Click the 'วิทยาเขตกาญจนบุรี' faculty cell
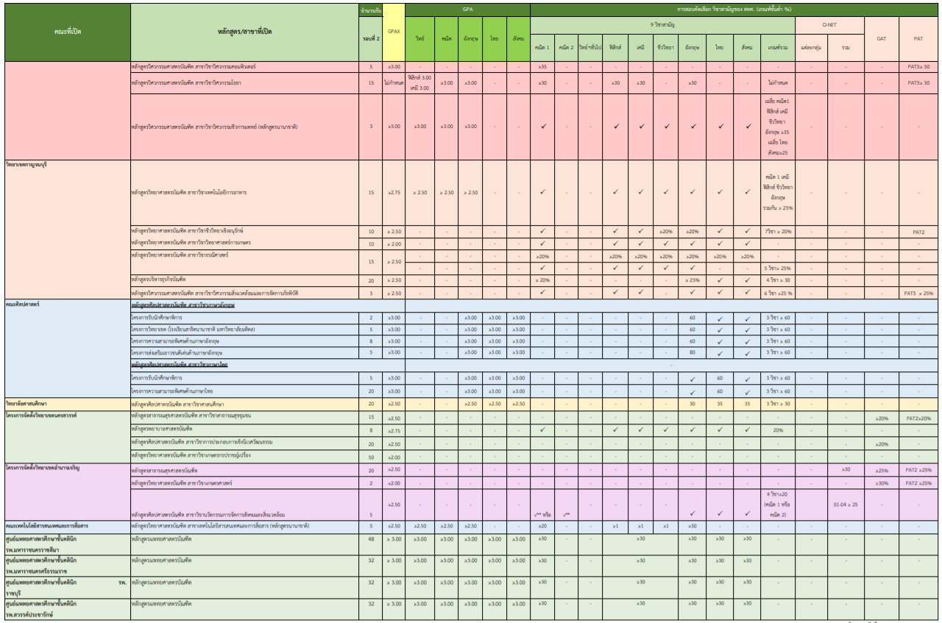This screenshot has height=623, width=942. pyautogui.click(x=67, y=229)
